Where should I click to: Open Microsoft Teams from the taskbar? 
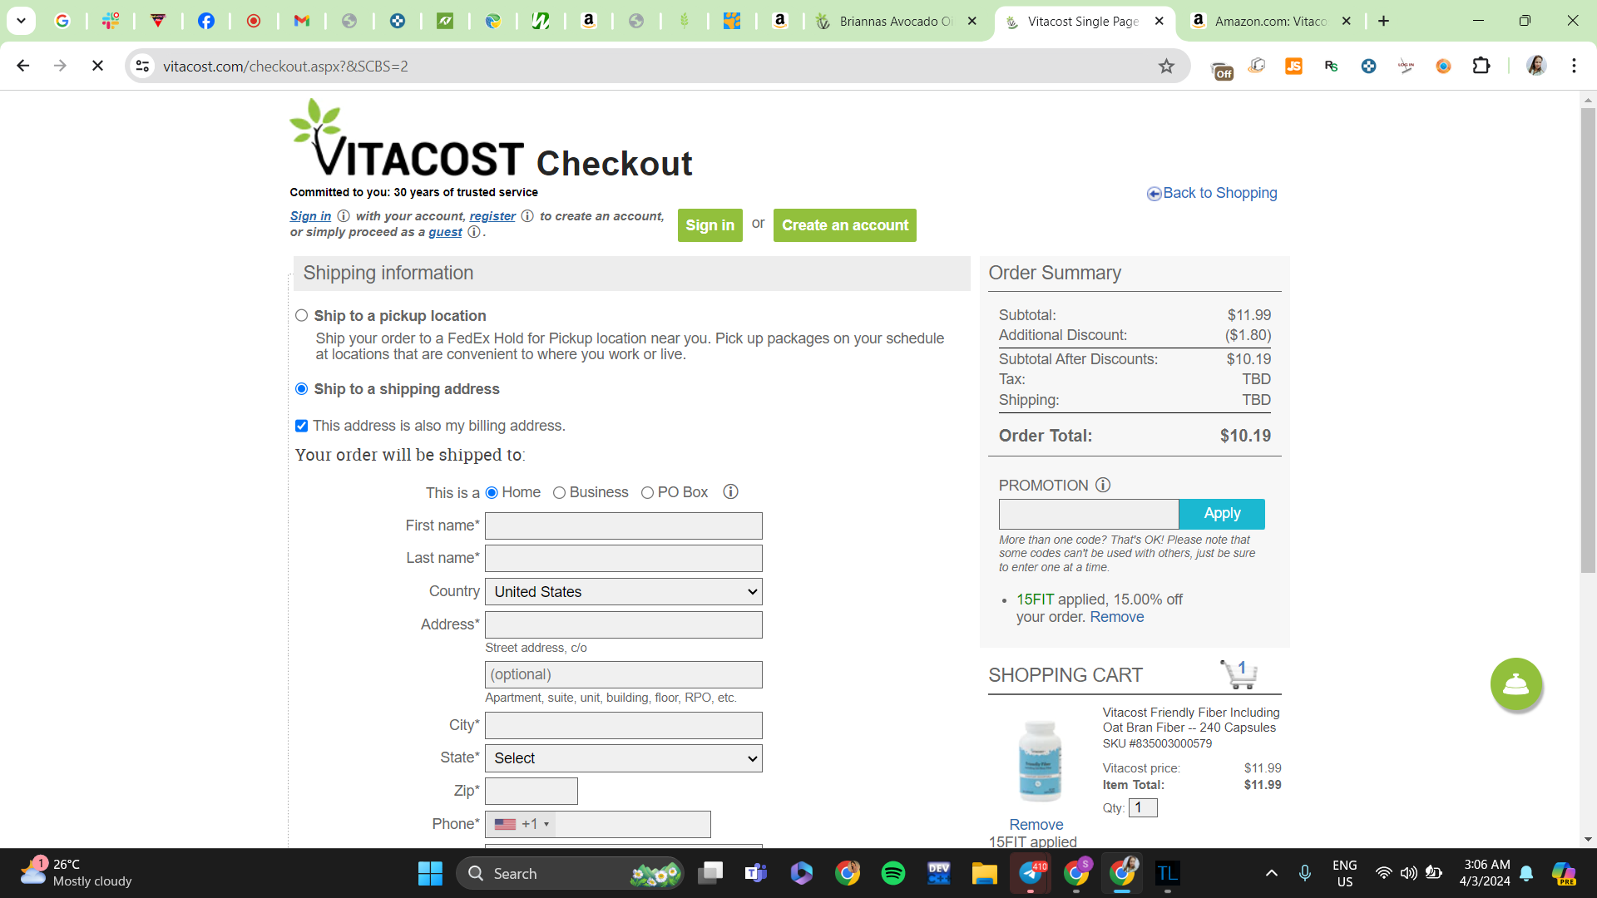(755, 873)
